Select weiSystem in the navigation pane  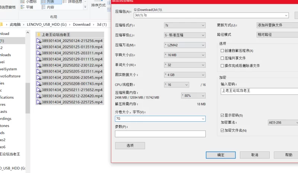tap(9, 69)
